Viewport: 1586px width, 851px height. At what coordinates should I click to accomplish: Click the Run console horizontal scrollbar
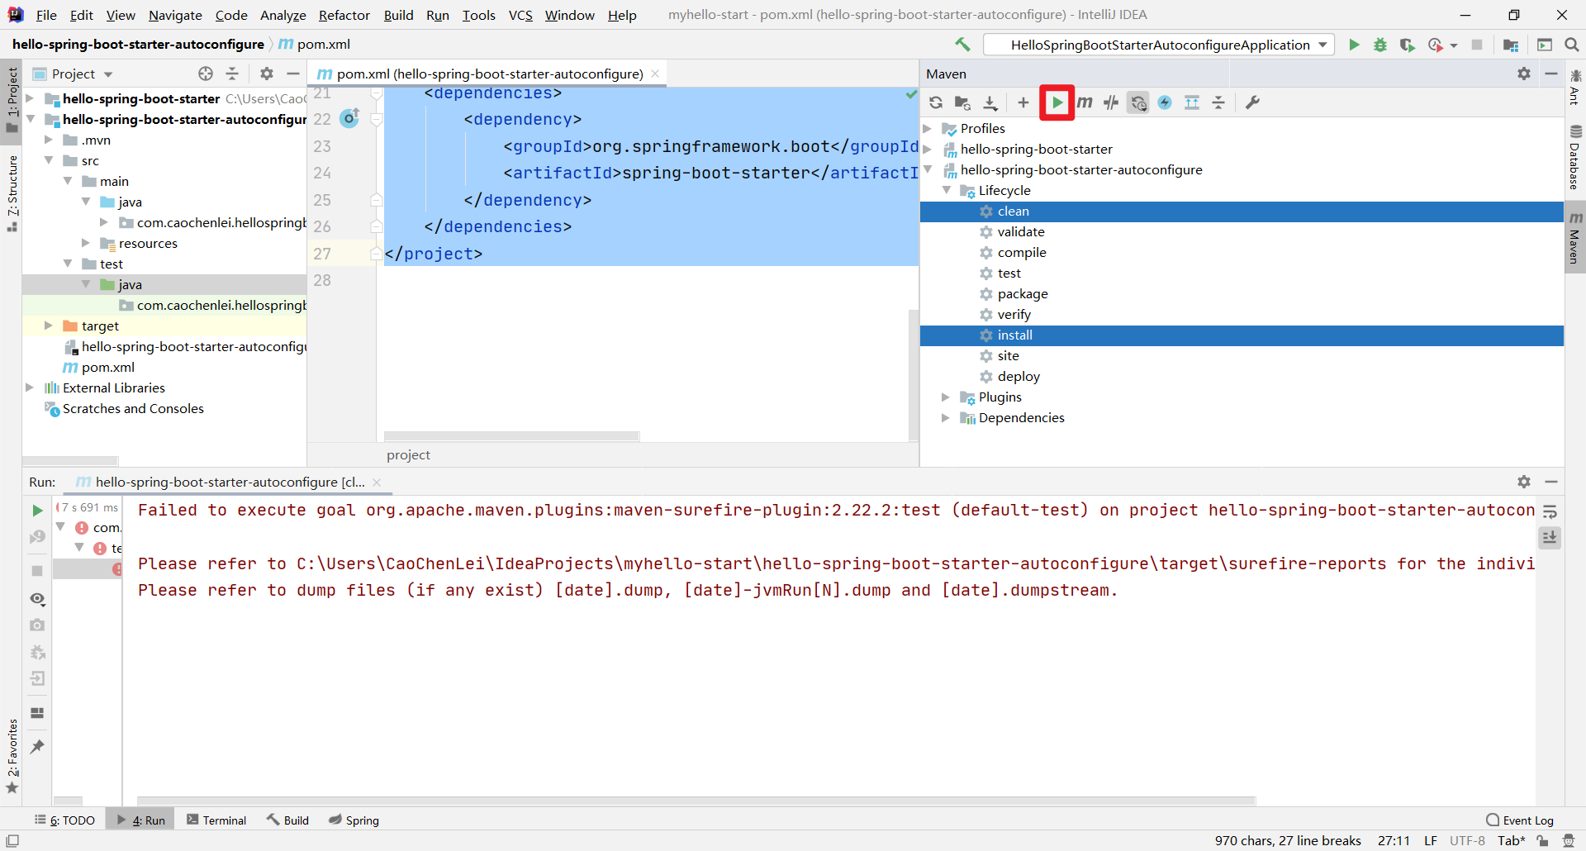(x=696, y=801)
